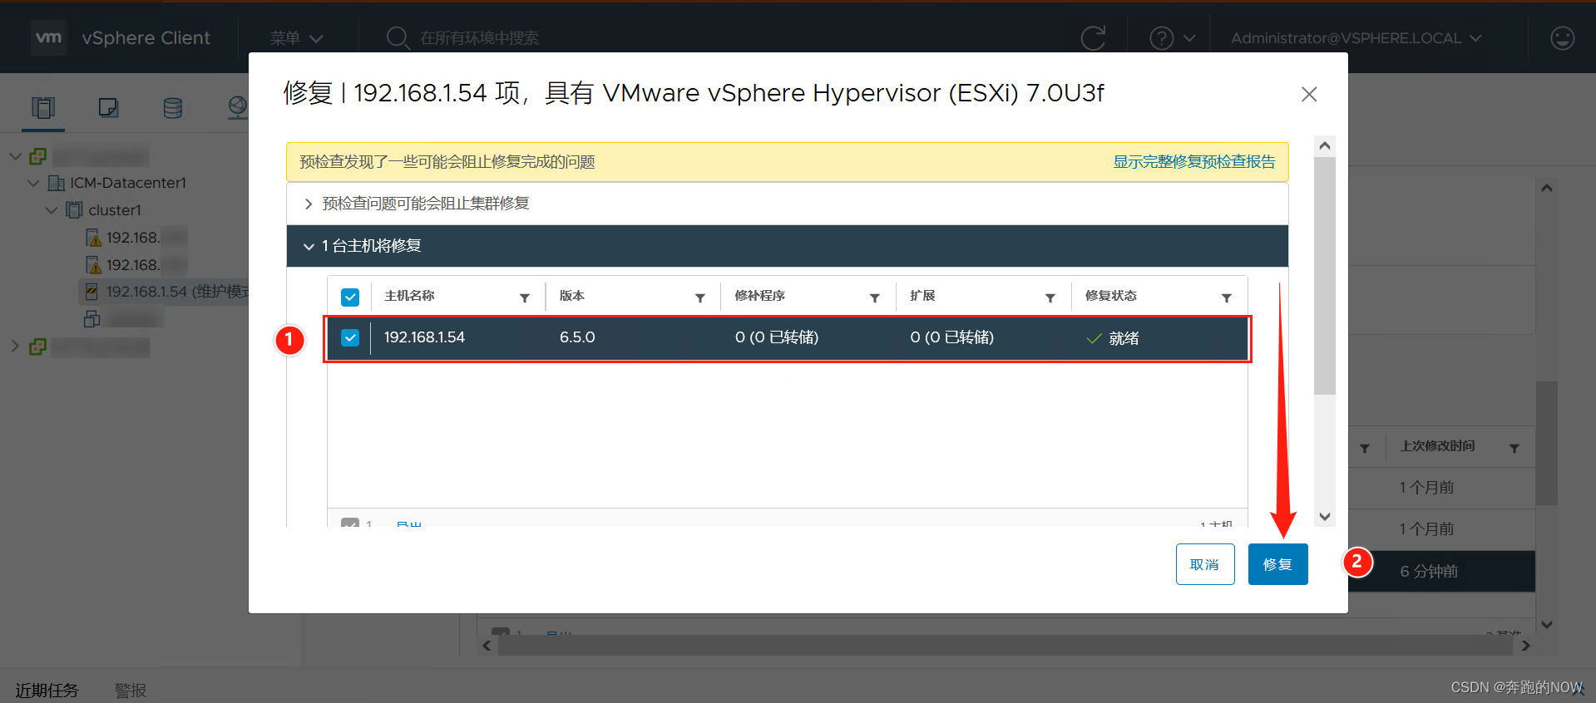The image size is (1596, 703).
Task: Expand 预检查问题可能会阻止集群修复 section
Action: click(309, 204)
